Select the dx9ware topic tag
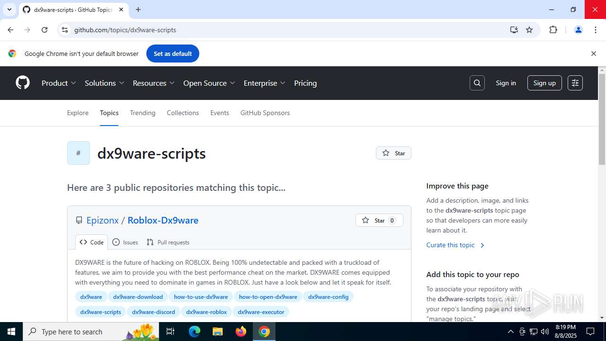 click(91, 297)
